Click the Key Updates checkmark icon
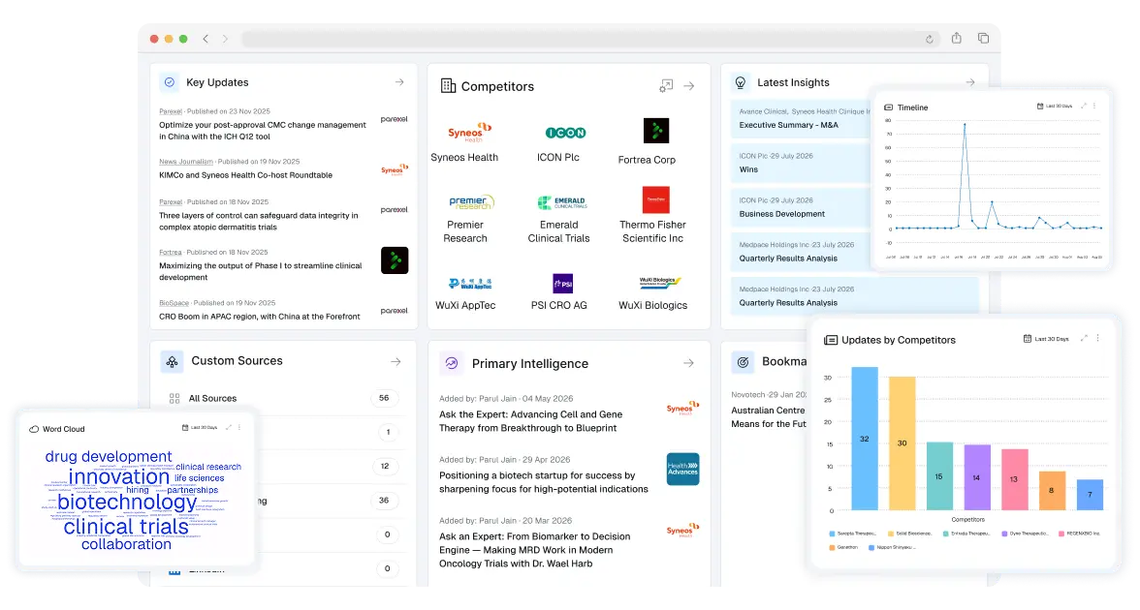Image resolution: width=1140 pixels, height=610 pixels. pos(170,82)
